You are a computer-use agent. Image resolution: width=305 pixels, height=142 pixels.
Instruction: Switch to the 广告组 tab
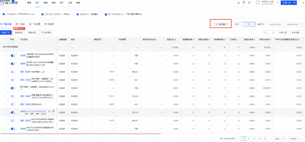tap(20, 24)
